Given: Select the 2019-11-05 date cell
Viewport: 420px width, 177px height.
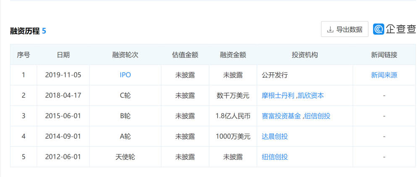Looking at the screenshot, I should click(63, 75).
